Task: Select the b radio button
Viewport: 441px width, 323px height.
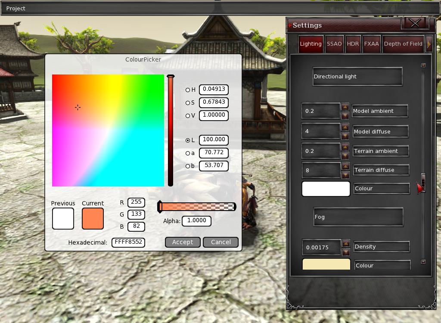Action: (188, 166)
